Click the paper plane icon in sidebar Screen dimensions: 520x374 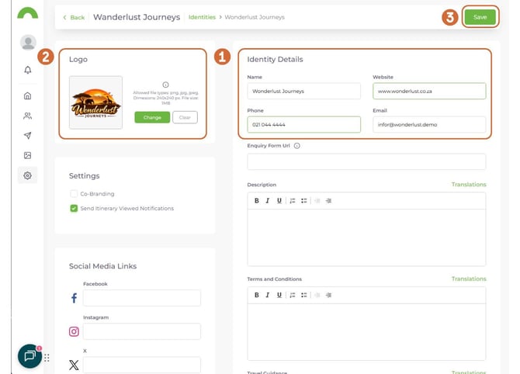point(28,136)
